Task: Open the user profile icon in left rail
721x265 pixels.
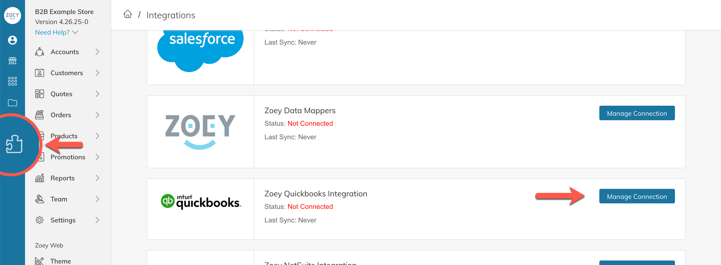Action: coord(12,40)
